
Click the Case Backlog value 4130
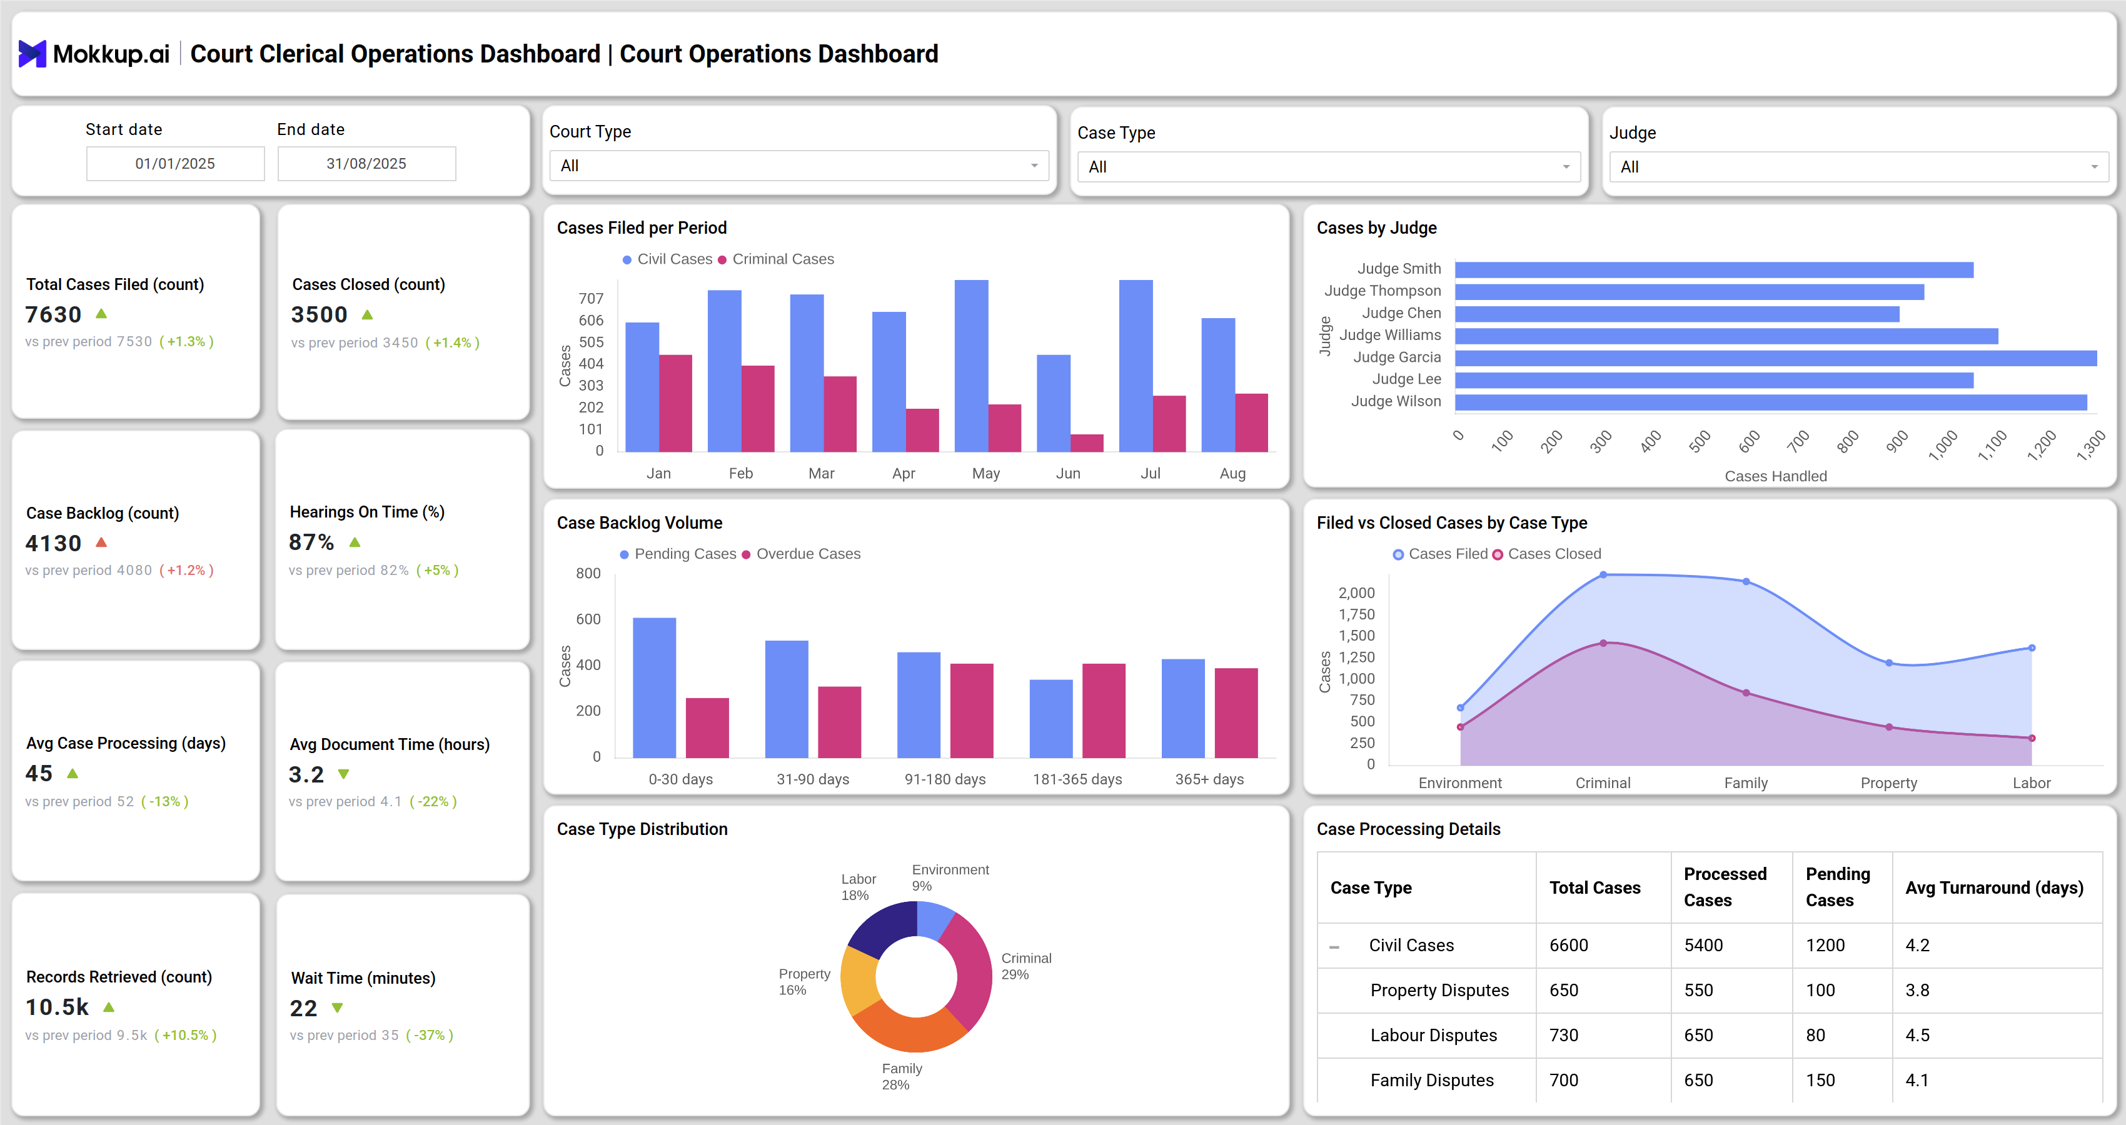pos(54,544)
